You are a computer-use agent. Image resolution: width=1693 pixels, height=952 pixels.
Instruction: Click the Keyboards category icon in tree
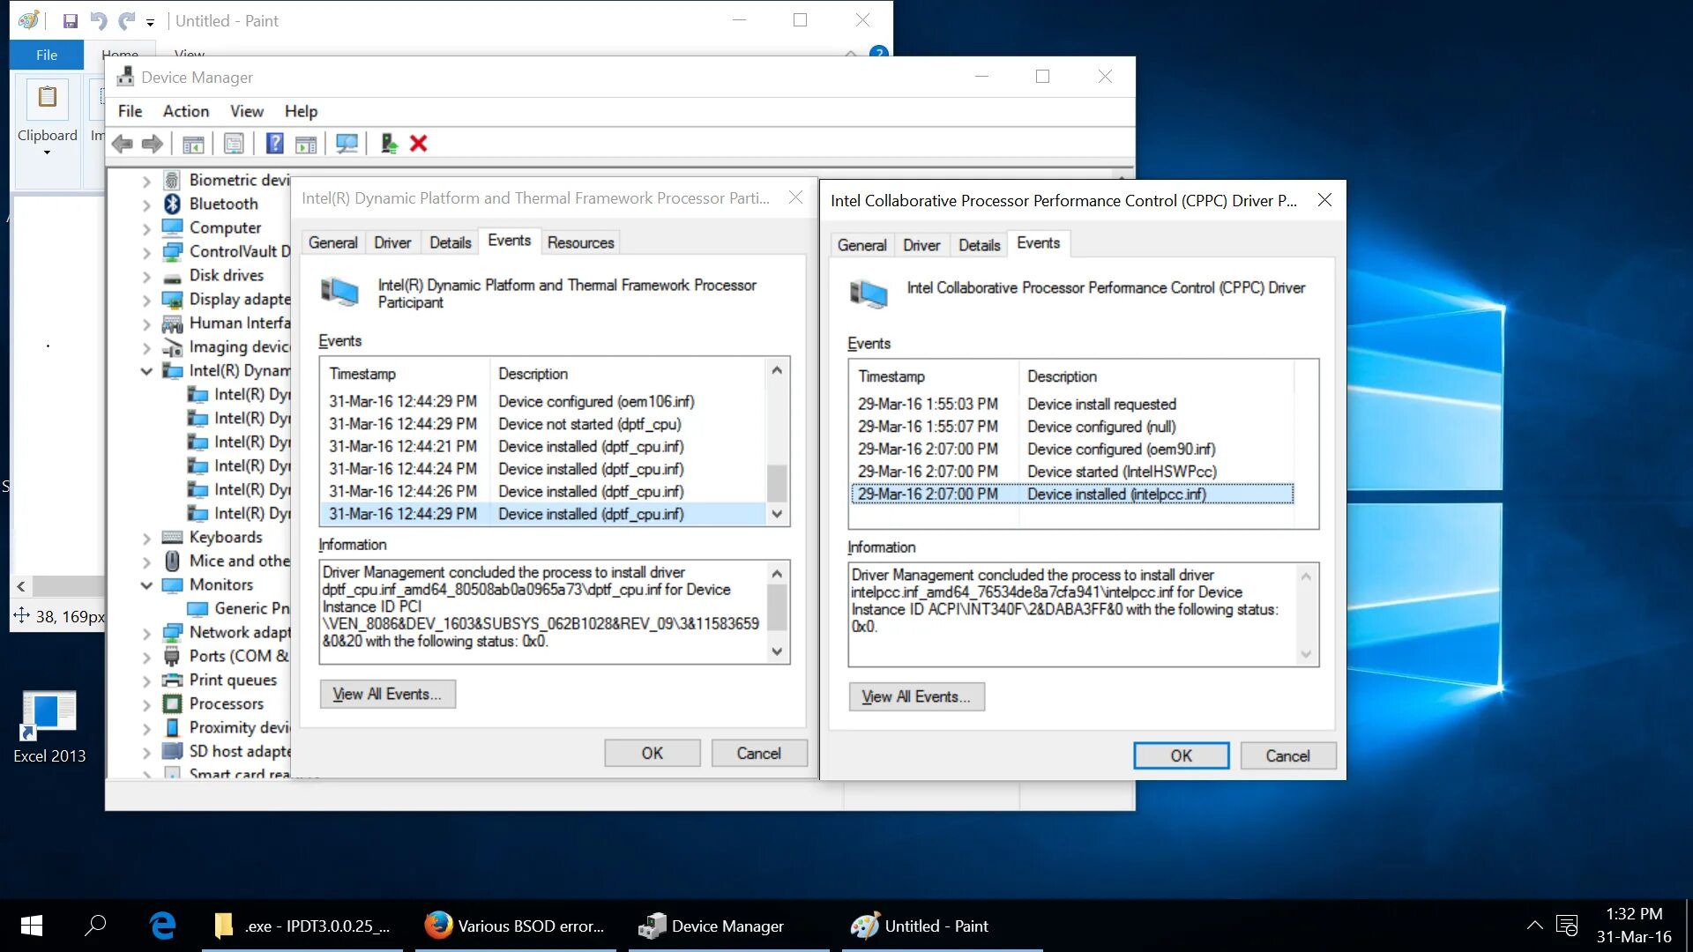pos(173,537)
